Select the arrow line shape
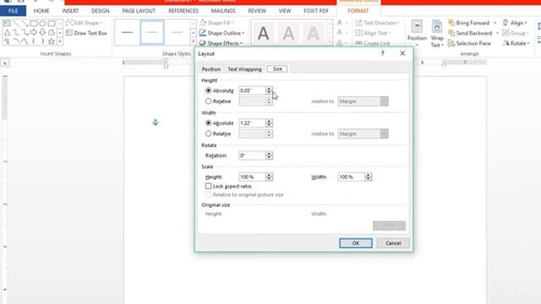 click(25, 24)
